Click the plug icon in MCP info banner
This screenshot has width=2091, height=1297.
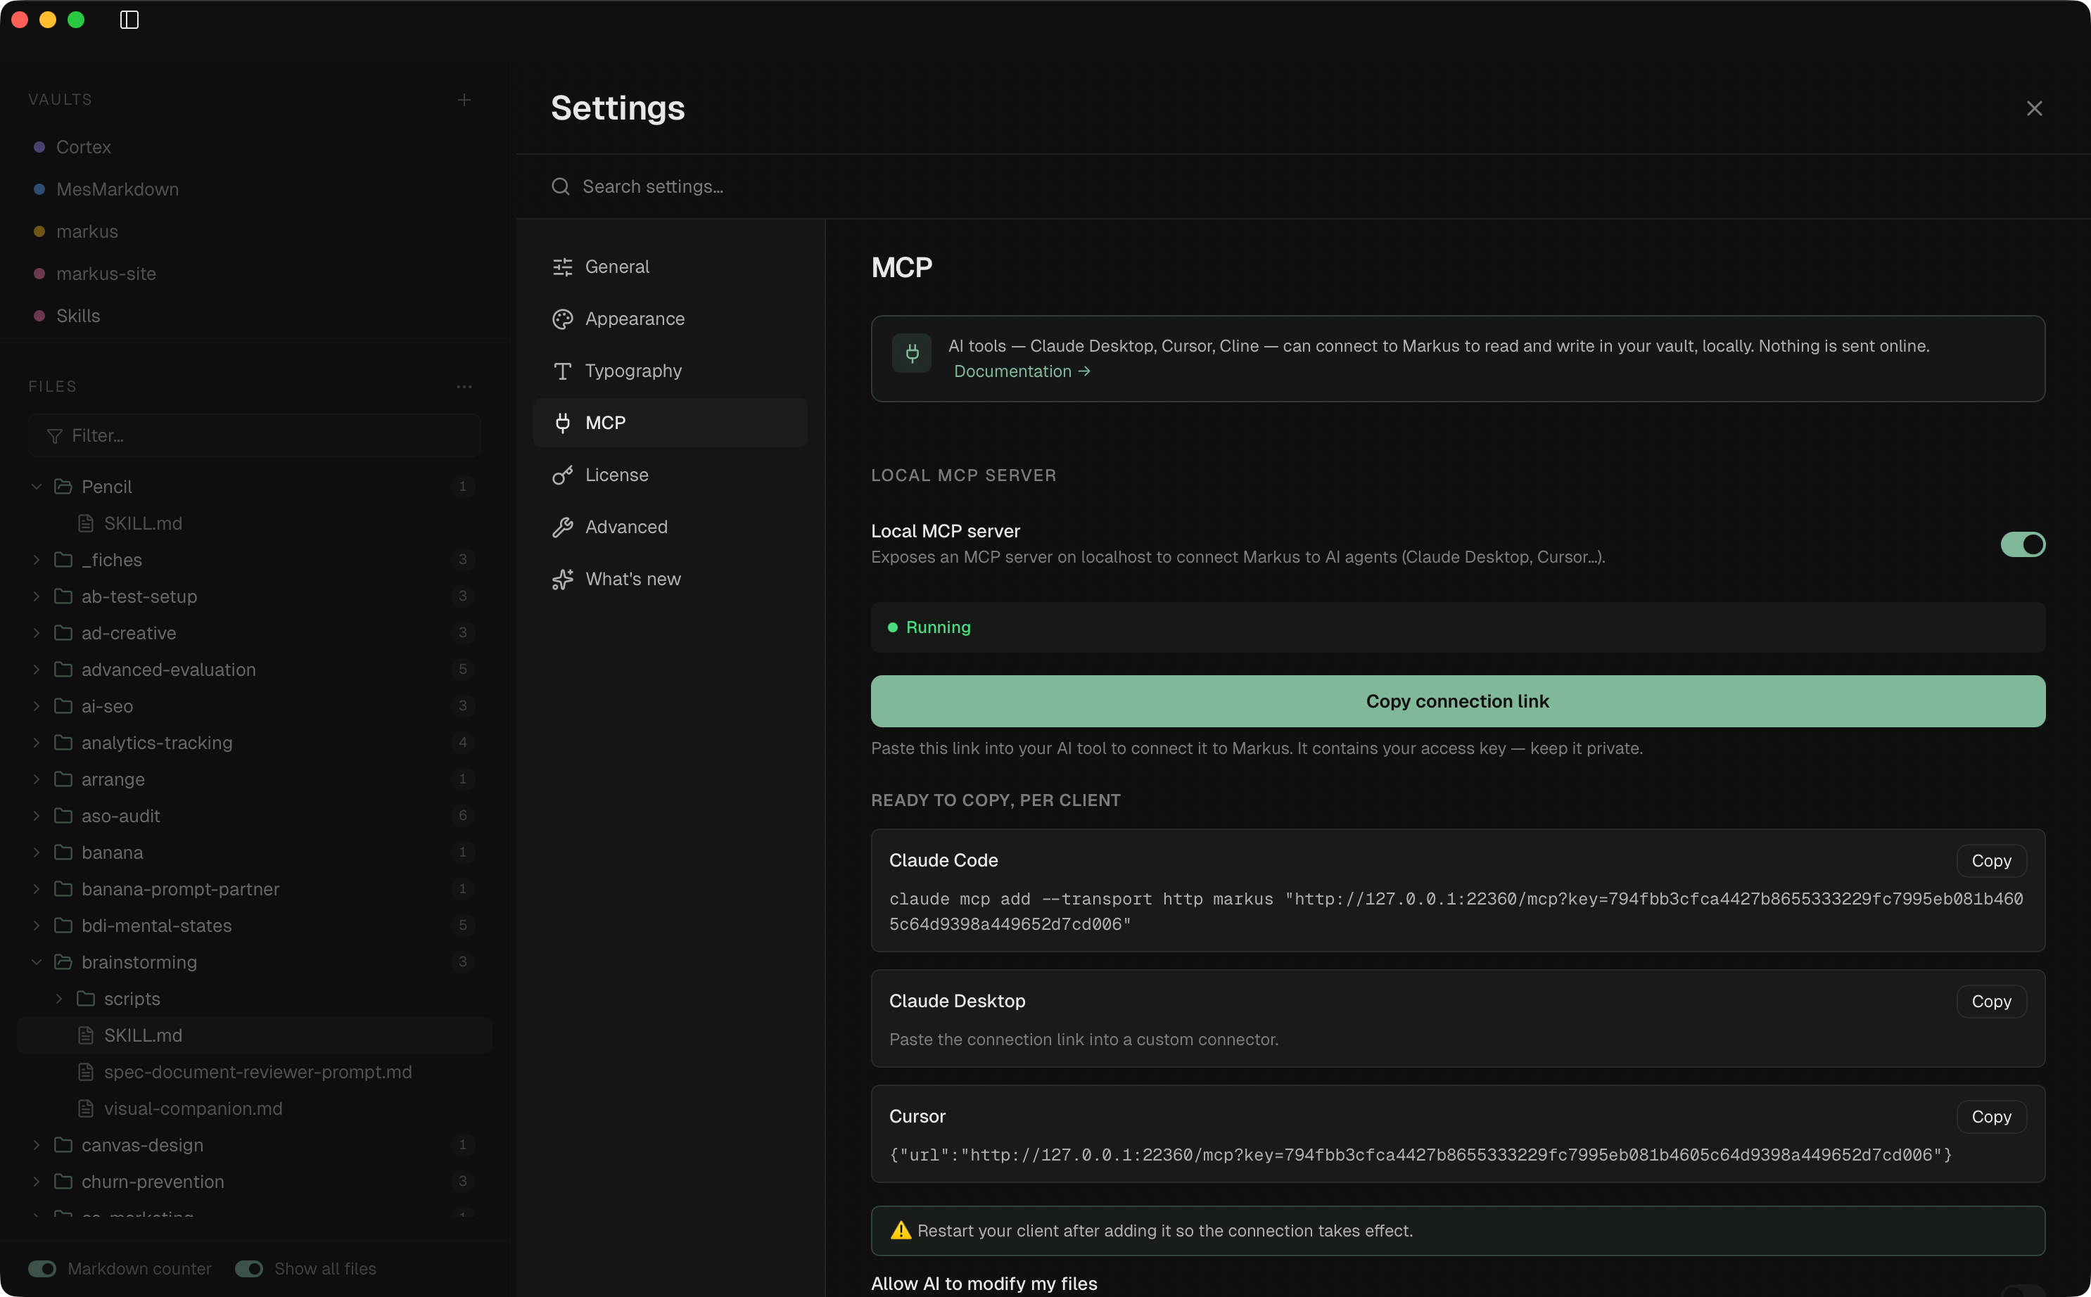(x=911, y=352)
